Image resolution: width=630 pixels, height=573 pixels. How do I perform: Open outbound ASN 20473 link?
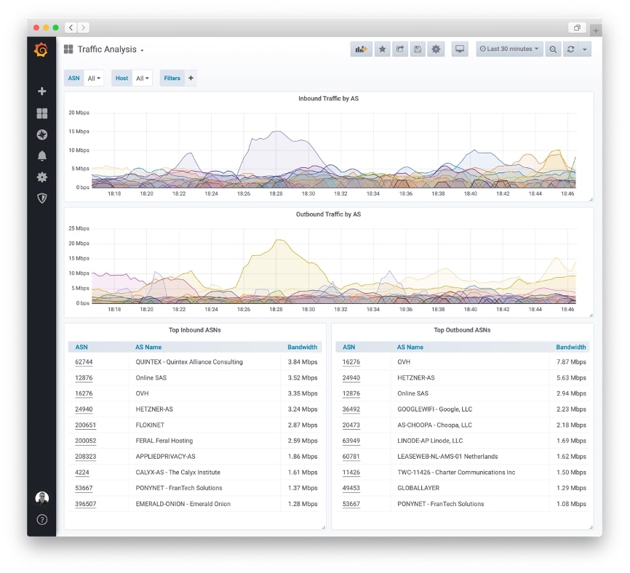pos(351,425)
